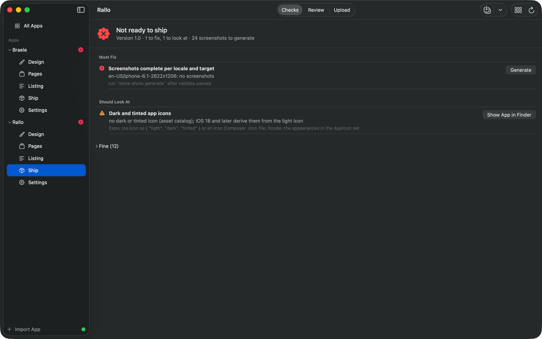Click the Generate button
The width and height of the screenshot is (542, 339).
point(521,70)
